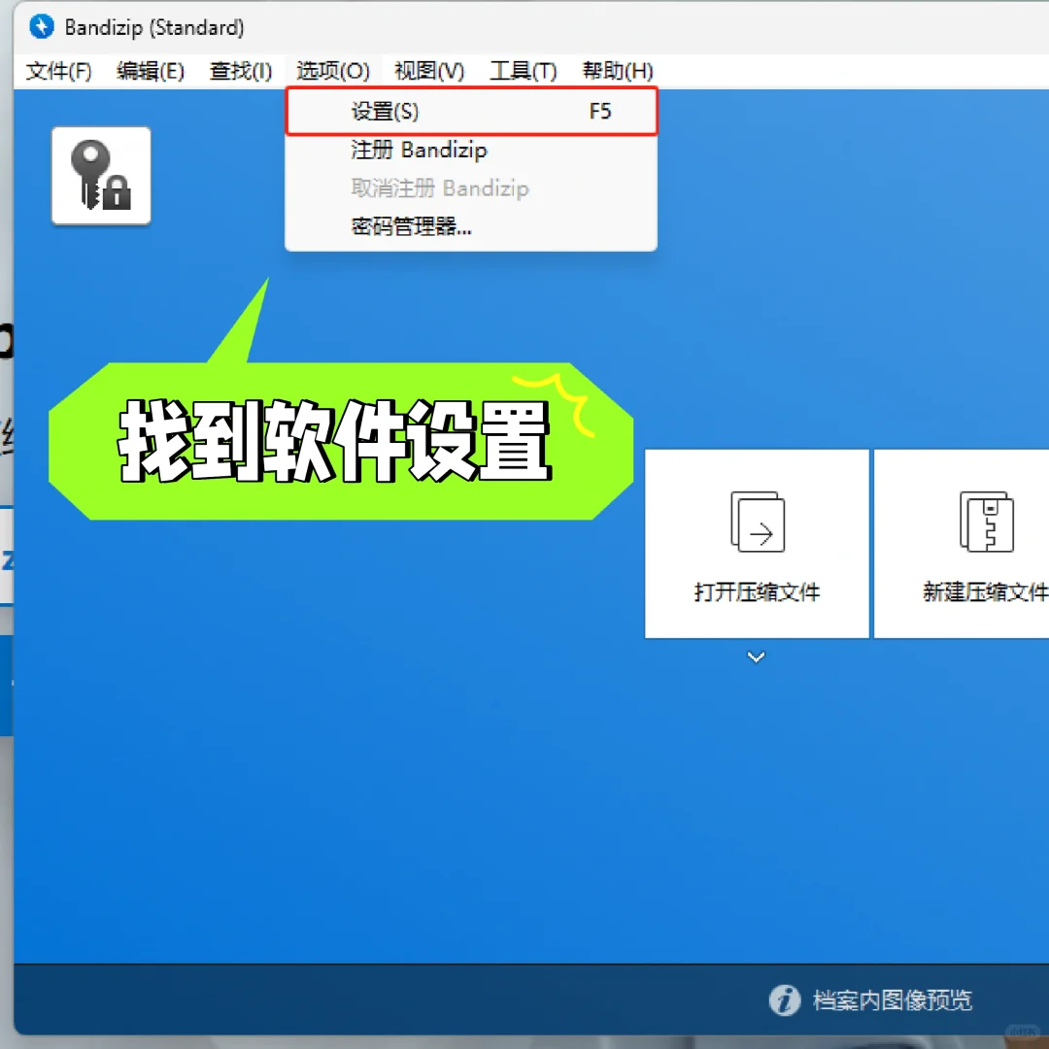Click the Bandizip logo in the title bar
Screen dimensions: 1049x1049
(x=40, y=27)
